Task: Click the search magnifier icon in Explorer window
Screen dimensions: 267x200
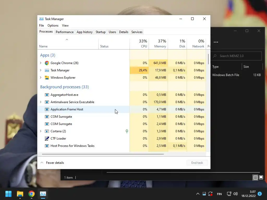Action: (x=215, y=56)
